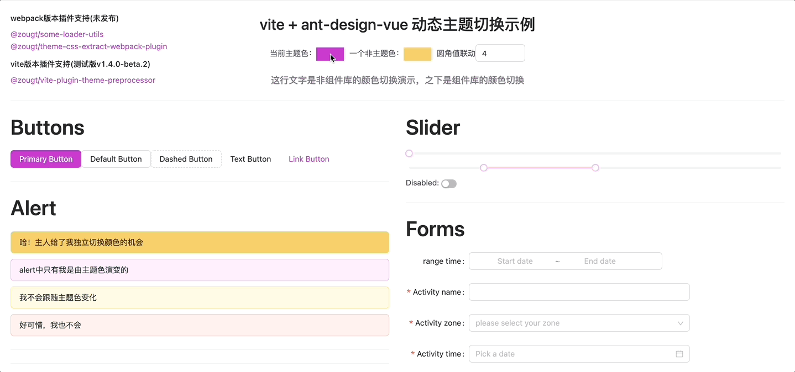Click the Slider heading
Image resolution: width=795 pixels, height=372 pixels.
433,127
